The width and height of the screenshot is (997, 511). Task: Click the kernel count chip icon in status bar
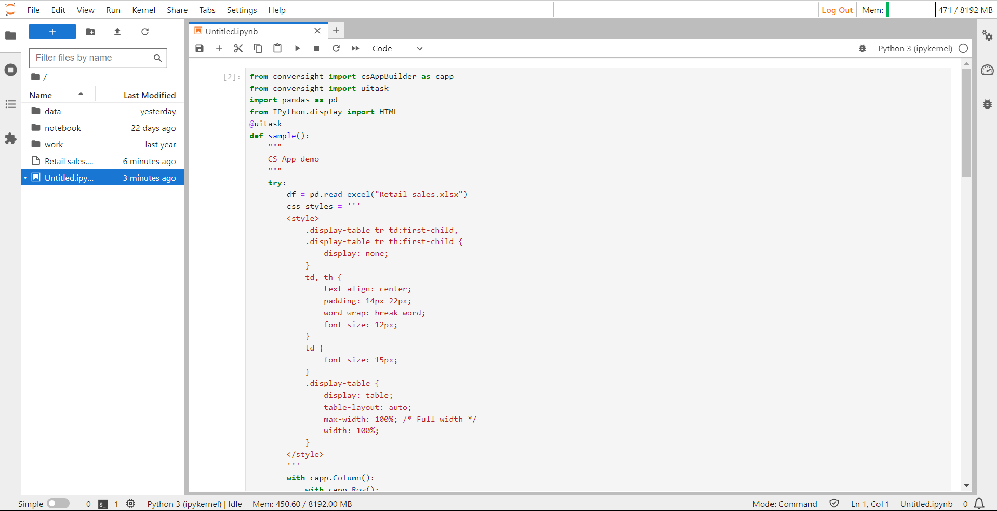tap(131, 504)
